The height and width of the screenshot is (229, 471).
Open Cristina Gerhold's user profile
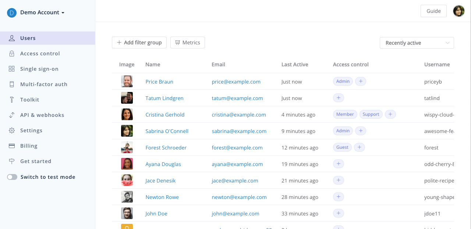(x=165, y=114)
